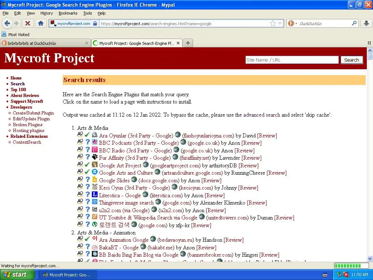This screenshot has width=373, height=280.
Task: Open the View menu
Action: 31,13
